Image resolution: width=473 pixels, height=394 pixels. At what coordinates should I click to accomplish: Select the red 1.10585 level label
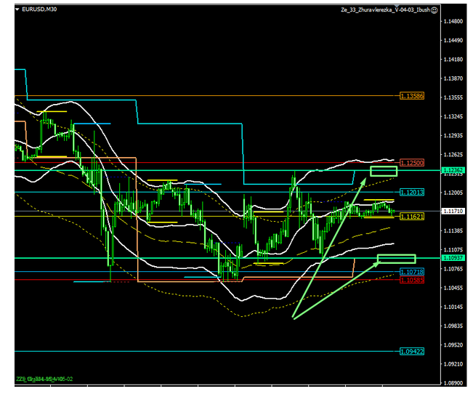point(411,279)
